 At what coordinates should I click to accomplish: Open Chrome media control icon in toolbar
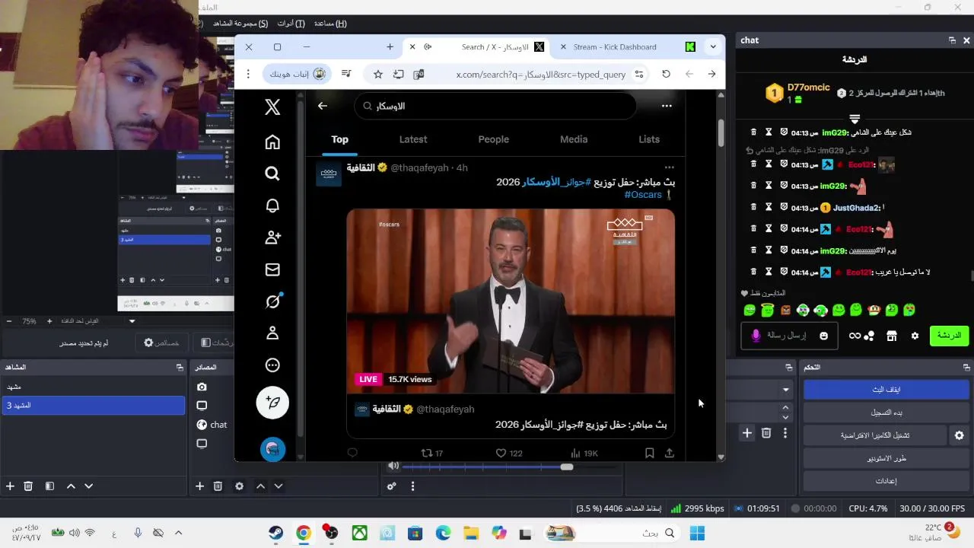pyautogui.click(x=346, y=74)
